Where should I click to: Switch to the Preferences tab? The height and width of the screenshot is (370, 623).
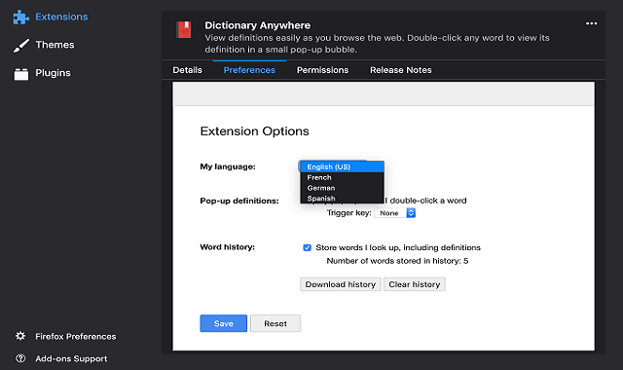coord(249,70)
